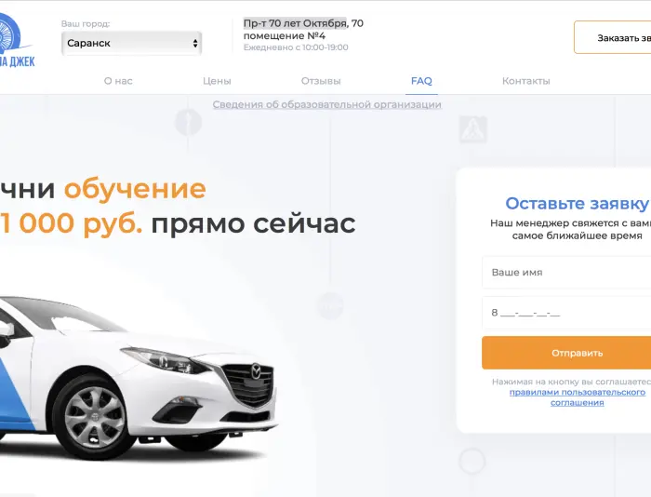Click the address Пр-т 70 лет Октября
651x497 pixels.
[295, 23]
